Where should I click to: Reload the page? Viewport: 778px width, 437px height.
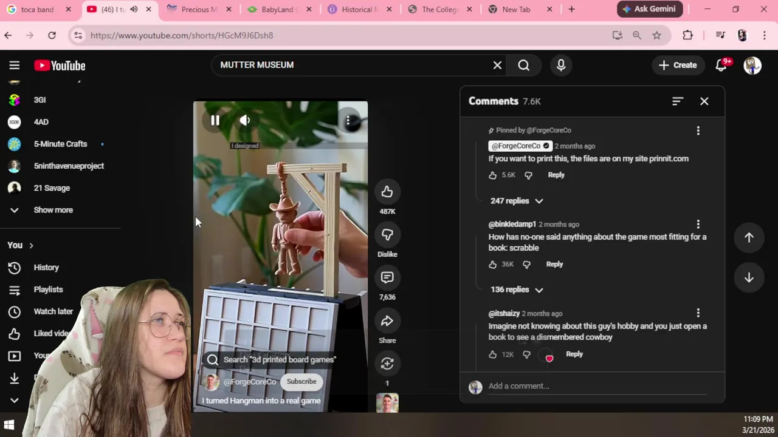tap(52, 35)
